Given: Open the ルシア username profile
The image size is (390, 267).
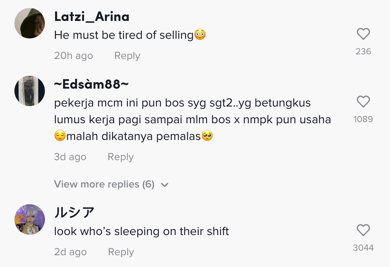Looking at the screenshot, I should click(x=74, y=212).
